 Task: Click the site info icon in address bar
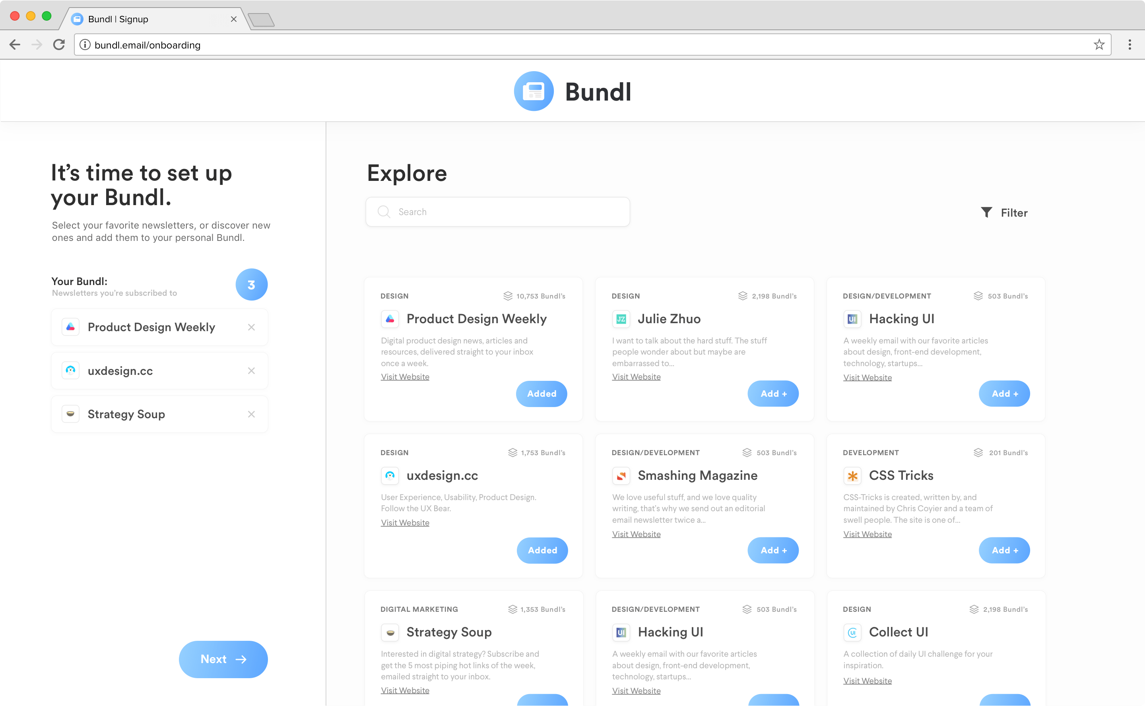point(85,45)
